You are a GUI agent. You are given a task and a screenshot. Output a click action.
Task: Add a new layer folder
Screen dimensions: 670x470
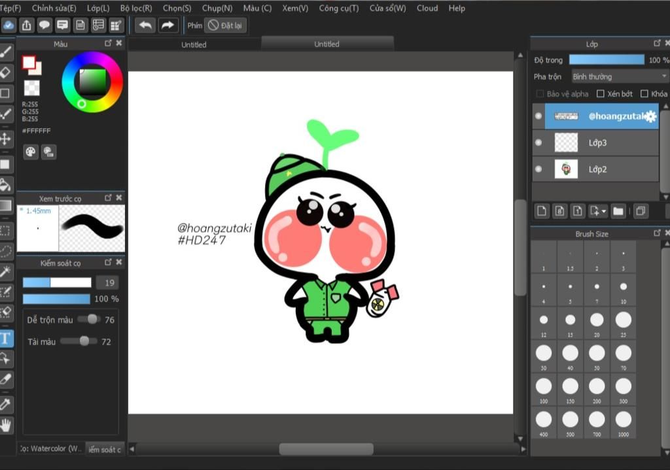[618, 211]
